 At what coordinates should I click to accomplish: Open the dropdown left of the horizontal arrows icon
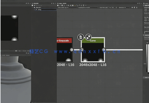coord(127,8)
